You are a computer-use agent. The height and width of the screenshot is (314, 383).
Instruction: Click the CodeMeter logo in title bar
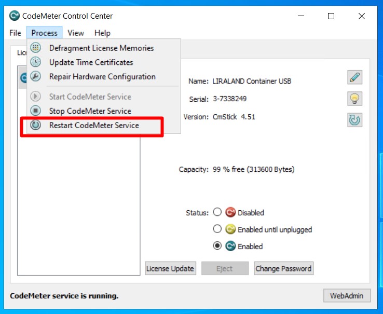point(14,16)
